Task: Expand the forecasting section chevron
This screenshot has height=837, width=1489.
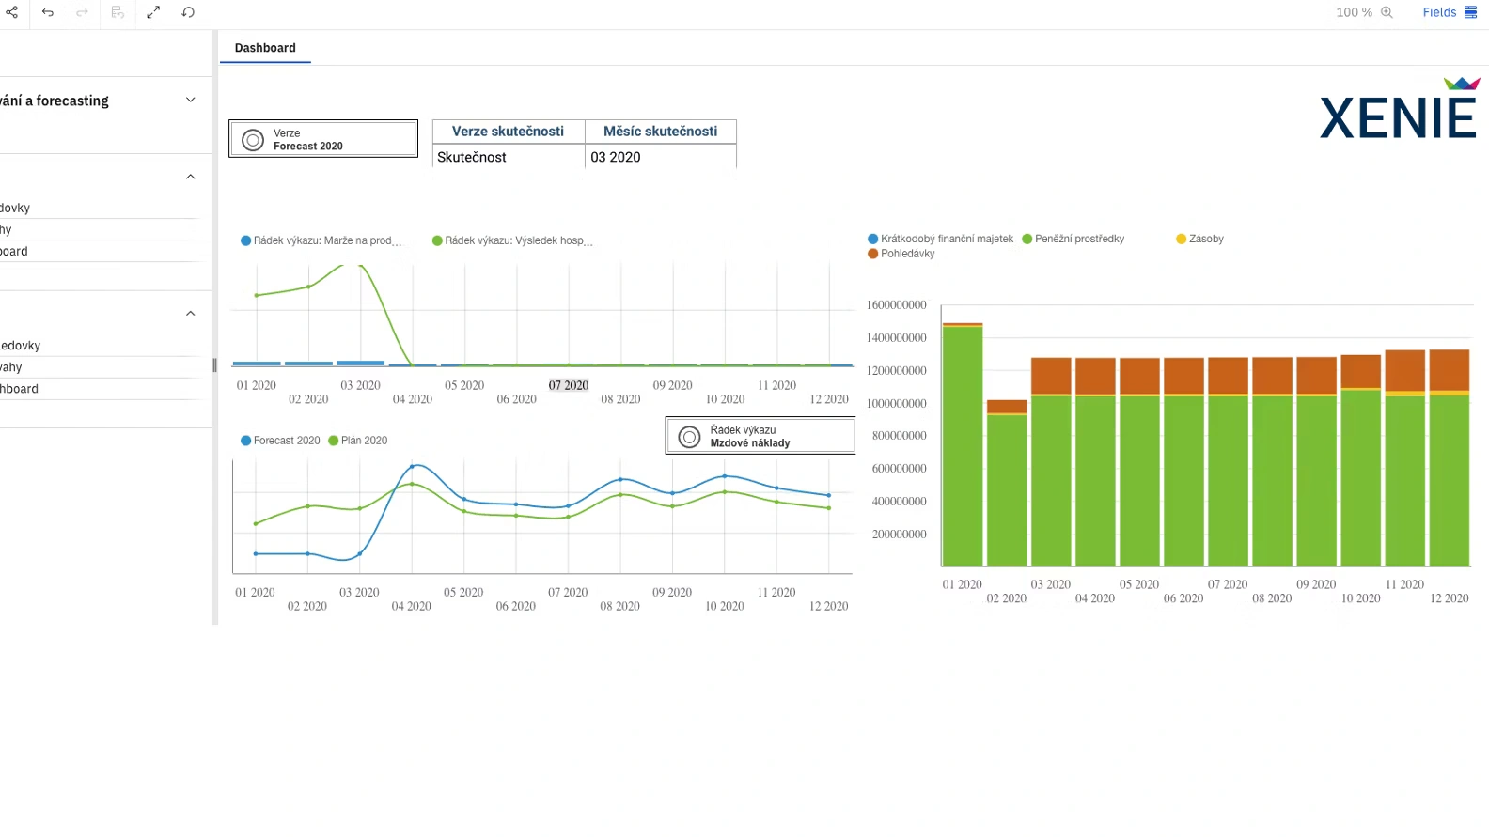Action: [191, 100]
